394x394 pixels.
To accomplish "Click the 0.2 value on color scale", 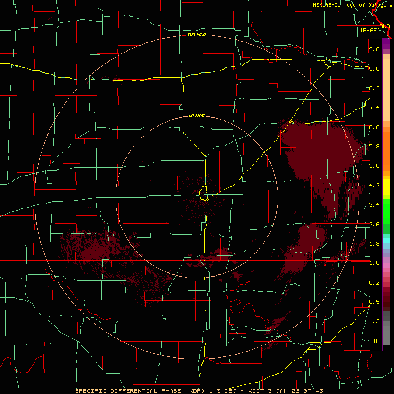I will (374, 283).
